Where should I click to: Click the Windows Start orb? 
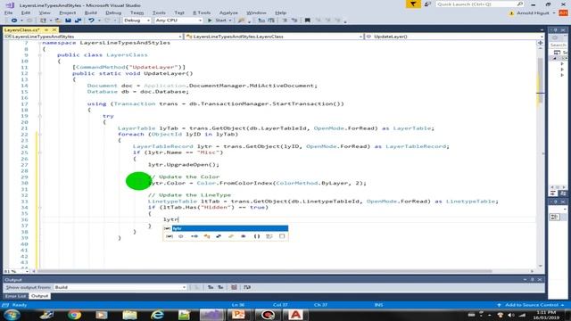click(12, 315)
